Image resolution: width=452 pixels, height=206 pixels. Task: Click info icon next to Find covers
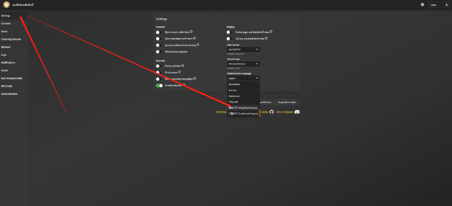[x=180, y=72]
